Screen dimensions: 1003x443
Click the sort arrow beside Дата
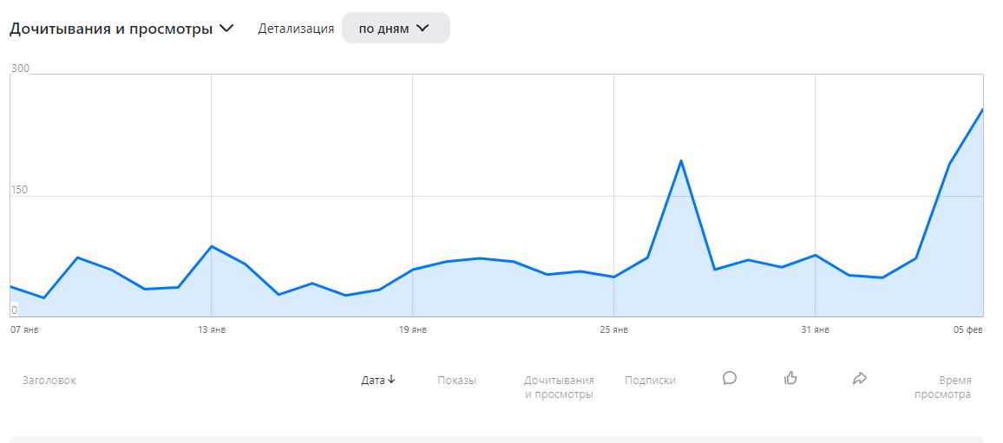[391, 380]
